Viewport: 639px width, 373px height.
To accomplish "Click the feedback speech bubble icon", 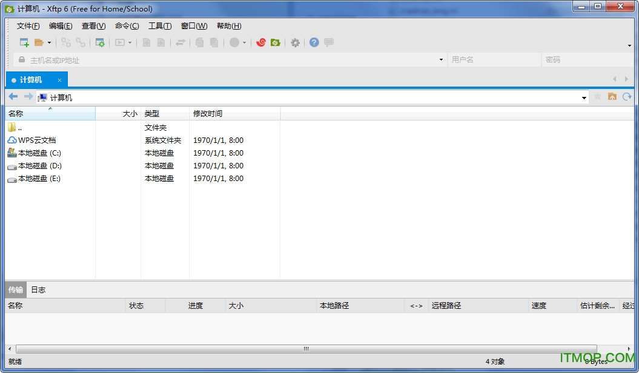I will coord(329,42).
